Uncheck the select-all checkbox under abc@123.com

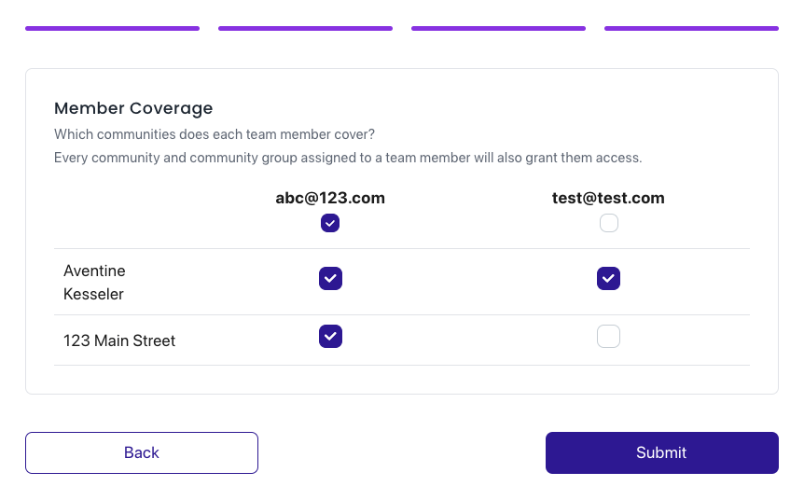click(x=330, y=223)
